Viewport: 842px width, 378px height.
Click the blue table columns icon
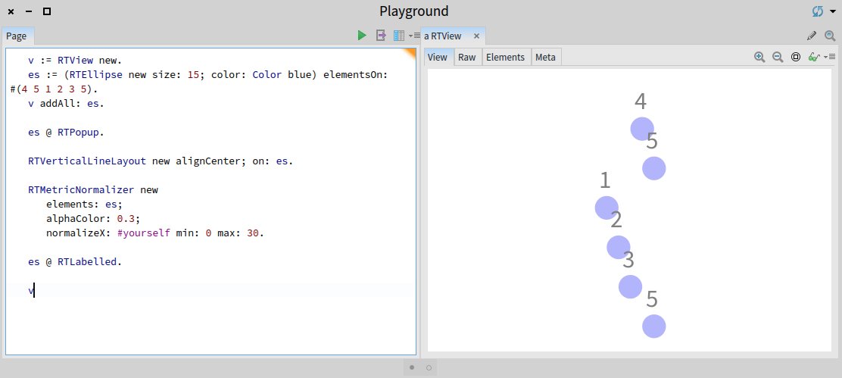(x=398, y=36)
